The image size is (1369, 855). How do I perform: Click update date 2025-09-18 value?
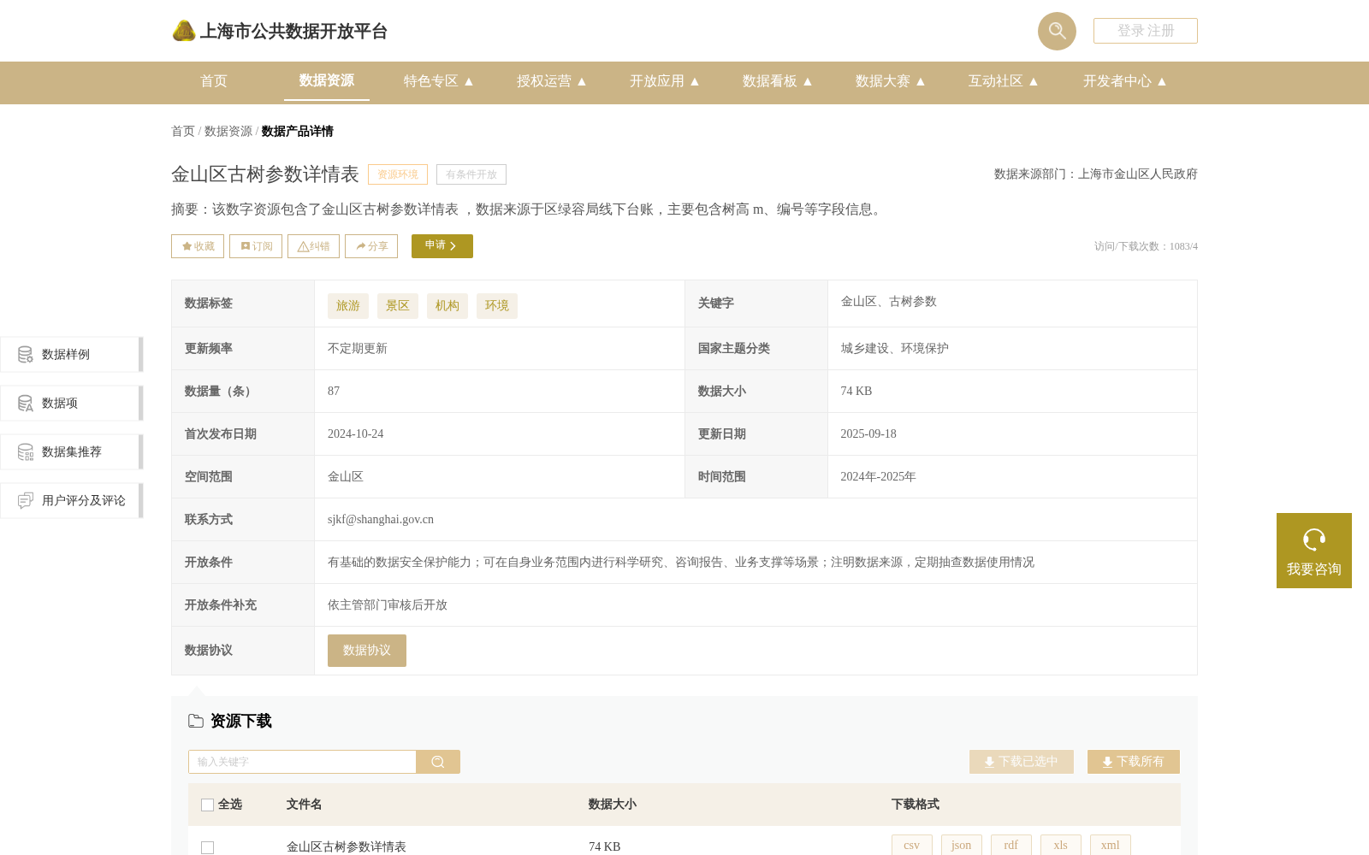[868, 433]
